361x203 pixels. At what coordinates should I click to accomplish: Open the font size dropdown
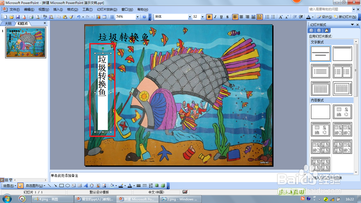[203, 17]
